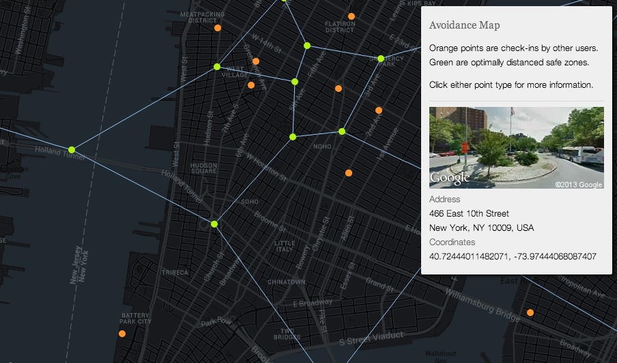The height and width of the screenshot is (363, 617).
Task: Click the Meatpacking District map label
Action: pyautogui.click(x=202, y=17)
